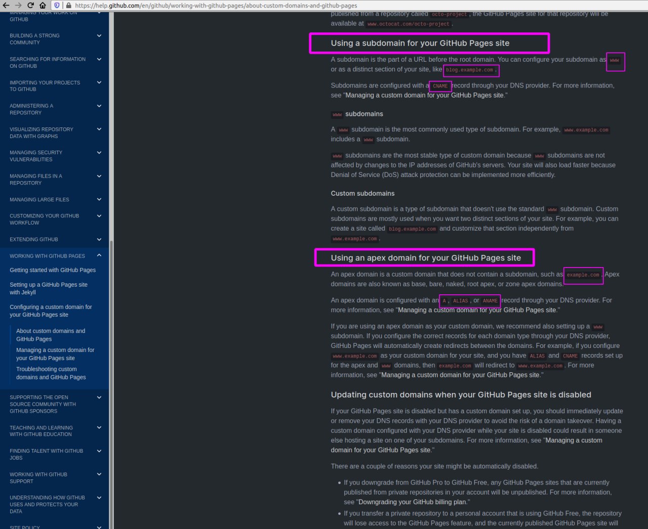The image size is (648, 529).
Task: Click the browser back arrow
Action: [6, 5]
